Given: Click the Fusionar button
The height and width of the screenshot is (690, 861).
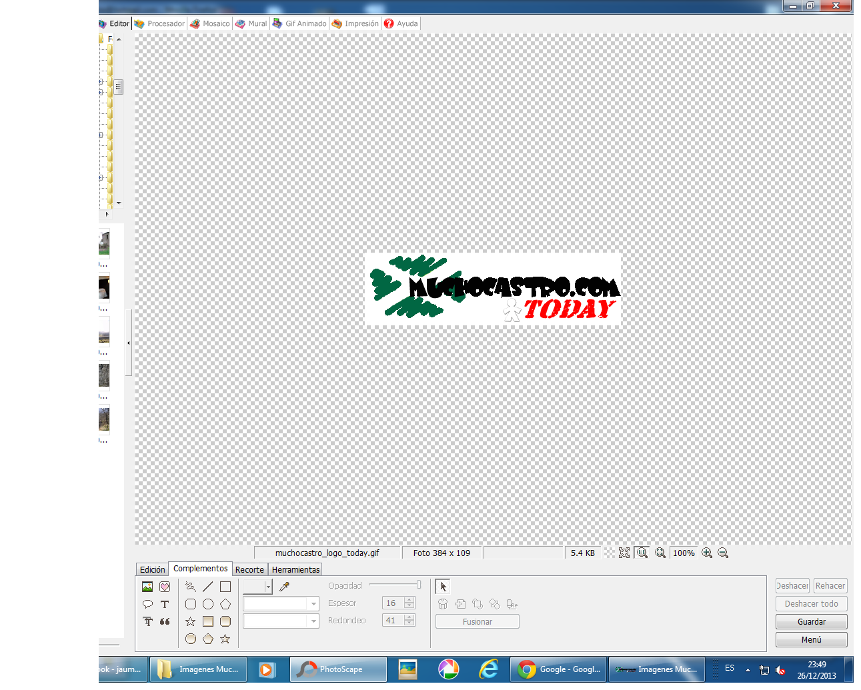Looking at the screenshot, I should (x=478, y=621).
